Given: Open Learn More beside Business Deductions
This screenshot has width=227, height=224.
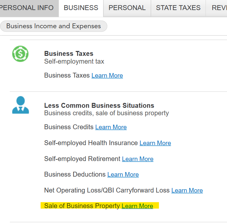Looking at the screenshot, I should coord(123,175).
